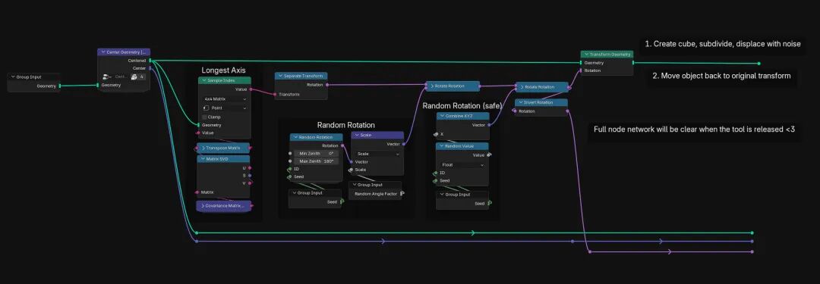The width and height of the screenshot is (820, 284).
Task: Click the Rotation input socket of Invert Rotation
Action: 515,111
